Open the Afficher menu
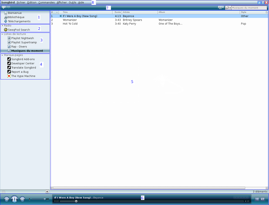269x205 pixels. click(62, 2)
